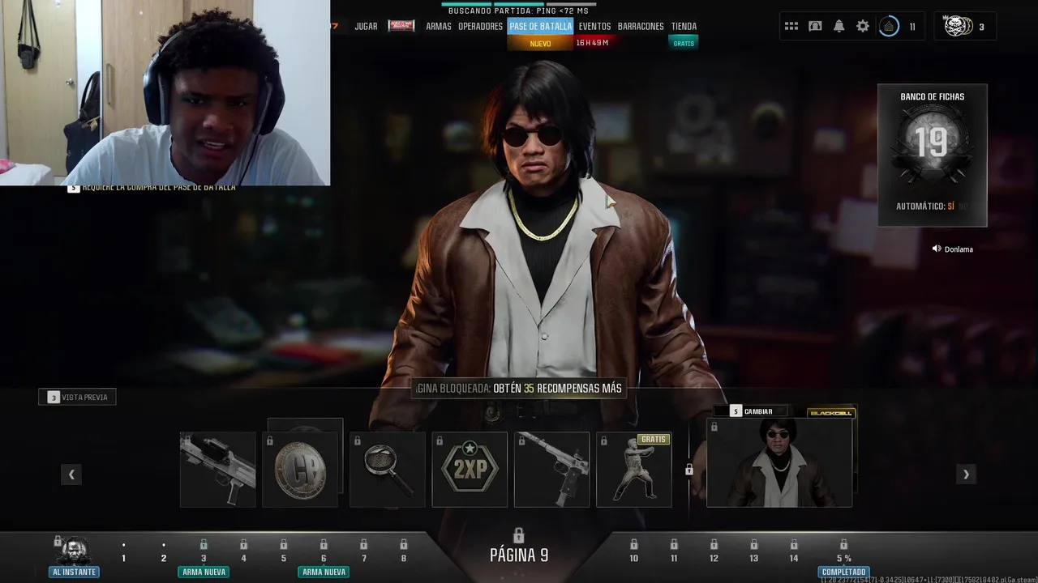
Task: Click the NUEVO badge under Pase de Batalla
Action: (x=540, y=43)
